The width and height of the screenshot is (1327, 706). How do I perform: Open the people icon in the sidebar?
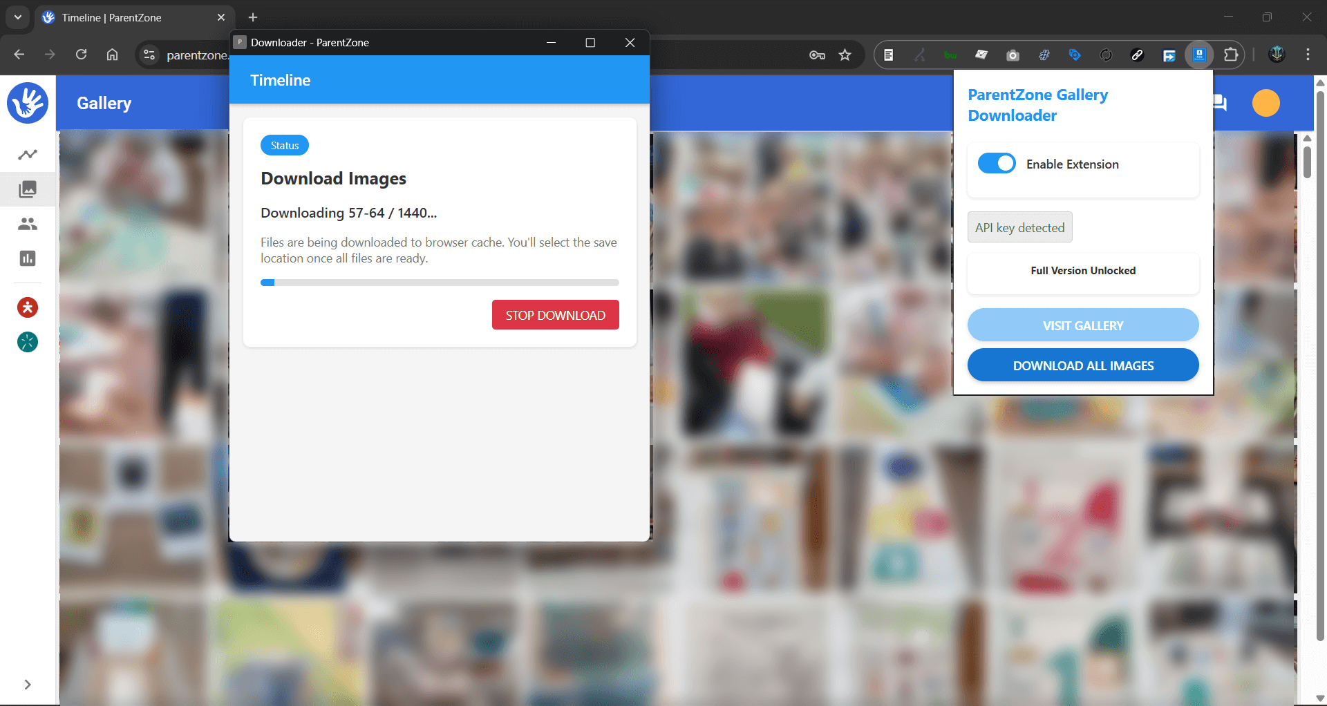click(28, 224)
